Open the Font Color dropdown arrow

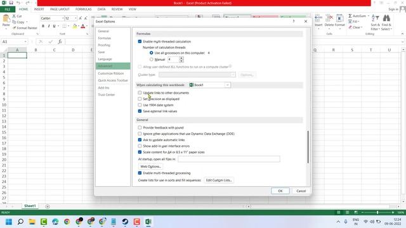tap(86, 26)
